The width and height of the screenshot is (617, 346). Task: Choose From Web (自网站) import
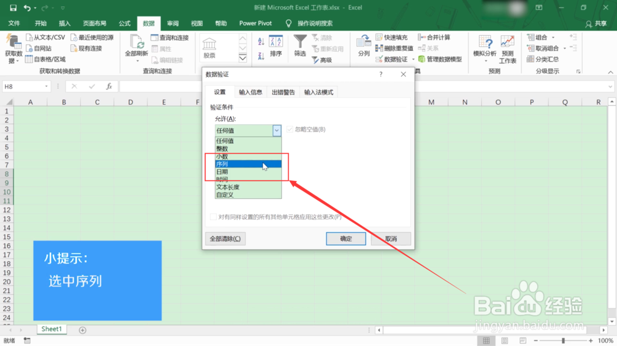tap(38, 48)
